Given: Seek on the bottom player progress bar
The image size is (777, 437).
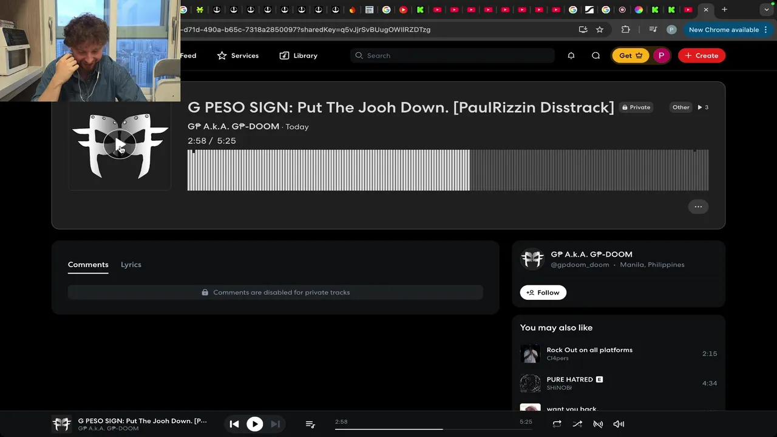Looking at the screenshot, I should coord(433,429).
